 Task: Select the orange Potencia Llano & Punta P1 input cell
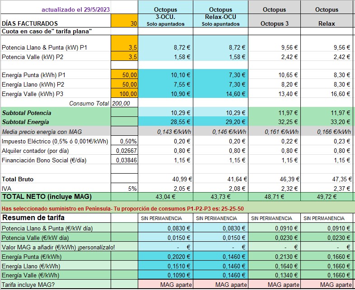[x=124, y=43]
